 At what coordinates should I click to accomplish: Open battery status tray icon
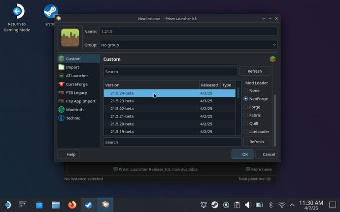click(259, 205)
